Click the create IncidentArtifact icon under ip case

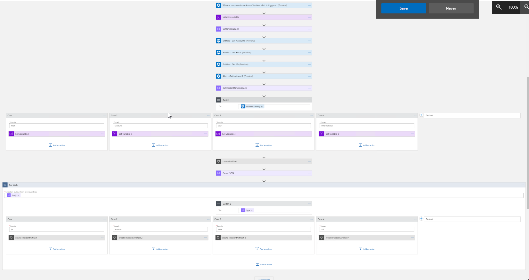click(11, 238)
